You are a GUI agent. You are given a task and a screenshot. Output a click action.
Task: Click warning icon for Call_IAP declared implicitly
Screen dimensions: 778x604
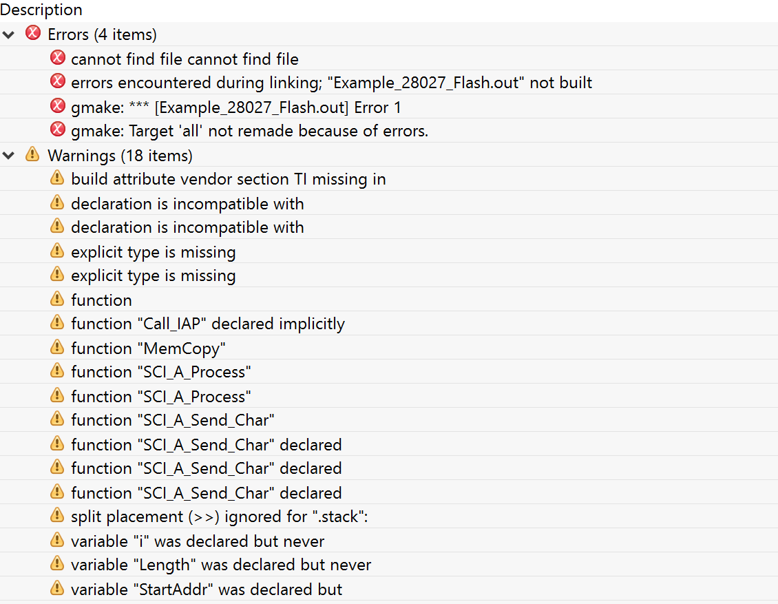(58, 323)
